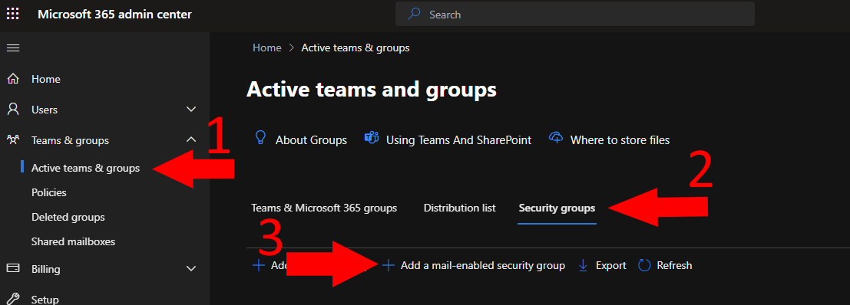Open Billing in the sidebar
The height and width of the screenshot is (305, 850).
[46, 269]
